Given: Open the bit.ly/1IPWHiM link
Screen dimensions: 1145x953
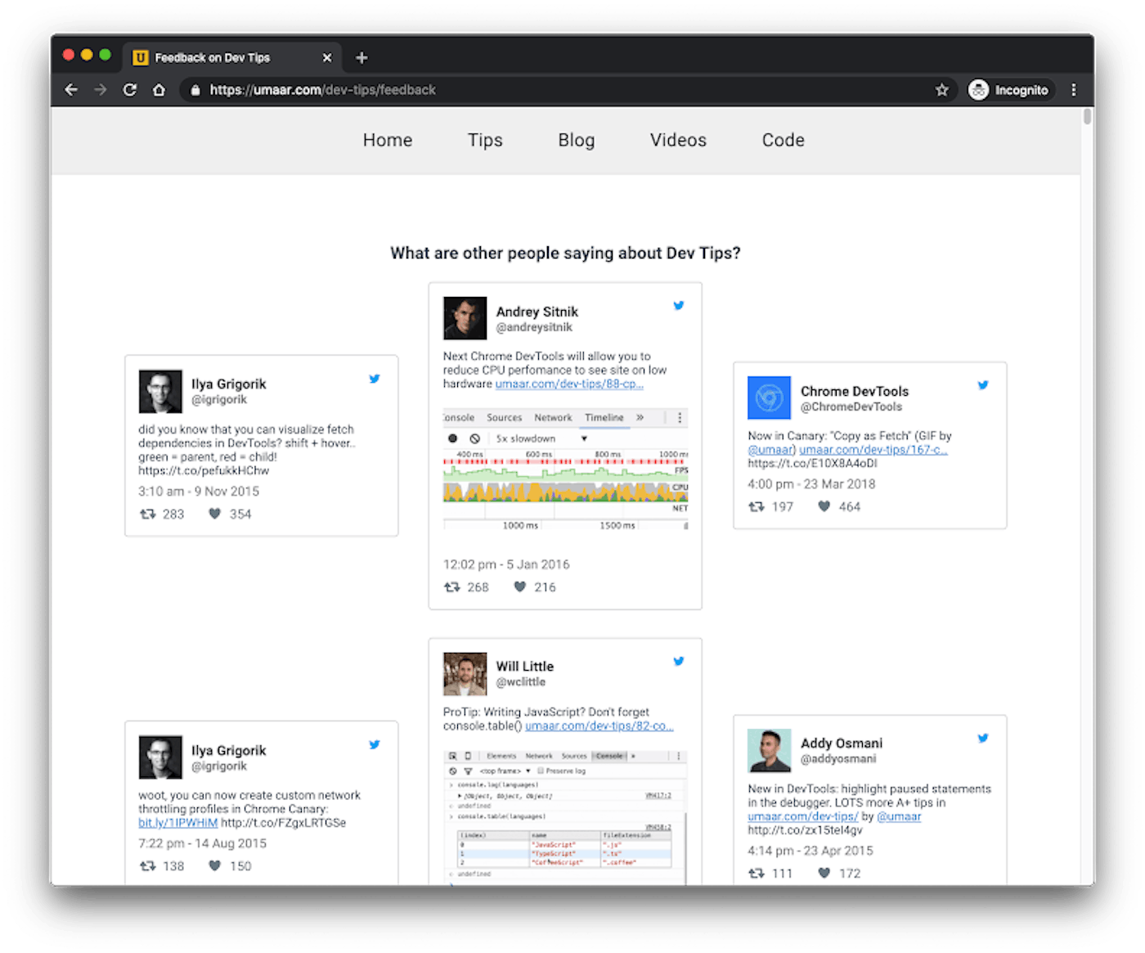Looking at the screenshot, I should [177, 822].
